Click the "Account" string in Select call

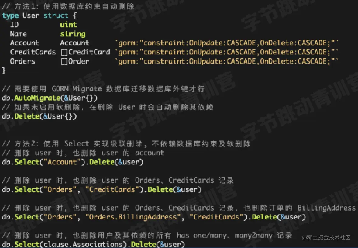tap(62, 162)
